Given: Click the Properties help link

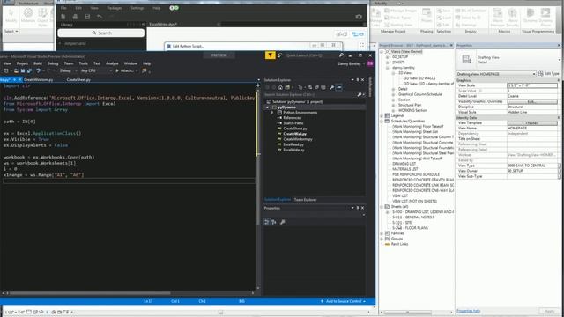Looking at the screenshot, I should tap(468, 311).
